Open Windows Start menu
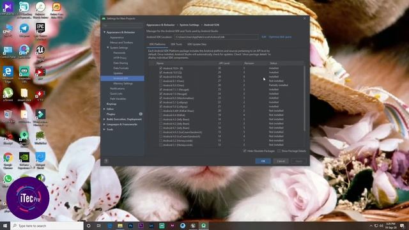 5,226
